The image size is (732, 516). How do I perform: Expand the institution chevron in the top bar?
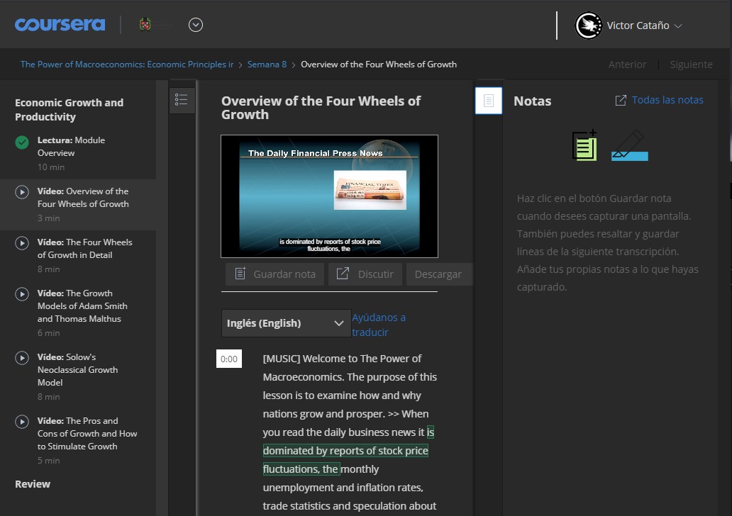[x=195, y=24]
